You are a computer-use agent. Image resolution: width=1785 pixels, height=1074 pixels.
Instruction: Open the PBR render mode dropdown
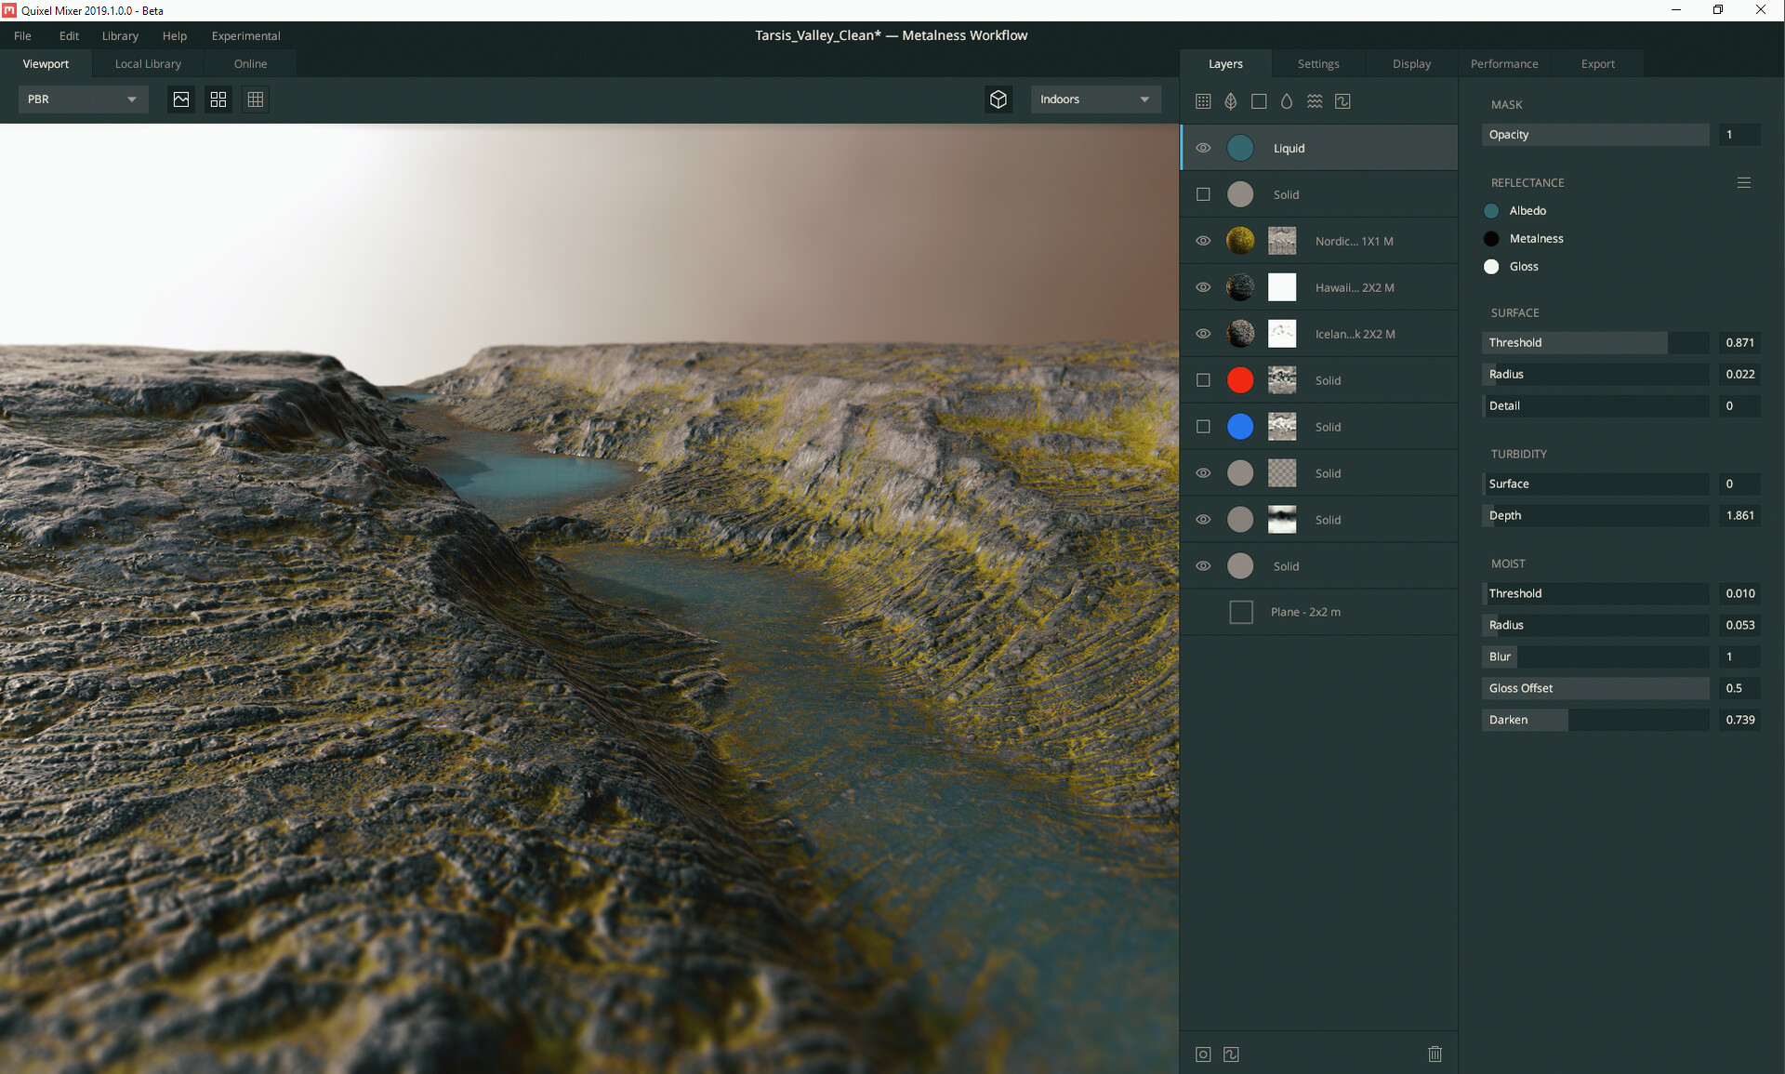click(x=83, y=99)
